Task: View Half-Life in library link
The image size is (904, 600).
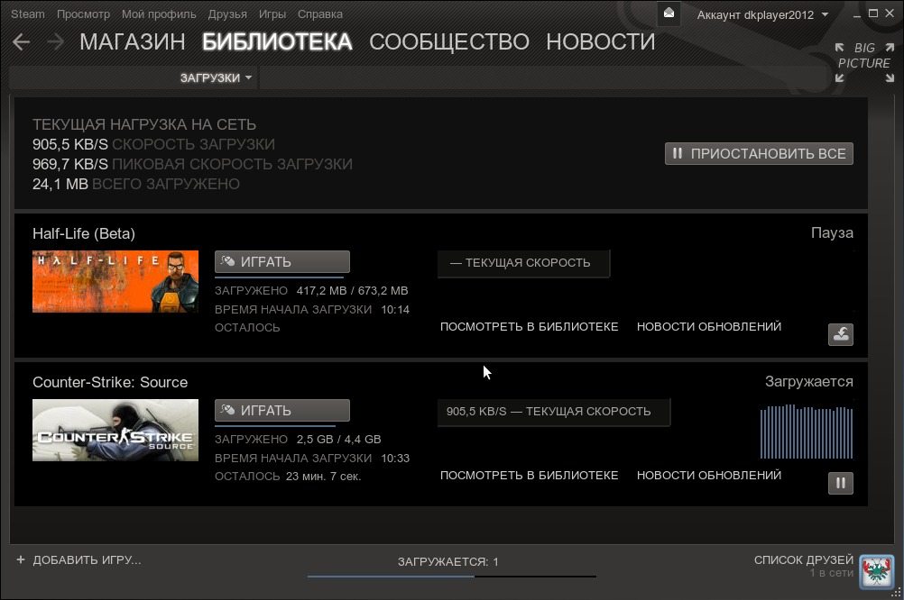Action: pyautogui.click(x=530, y=326)
